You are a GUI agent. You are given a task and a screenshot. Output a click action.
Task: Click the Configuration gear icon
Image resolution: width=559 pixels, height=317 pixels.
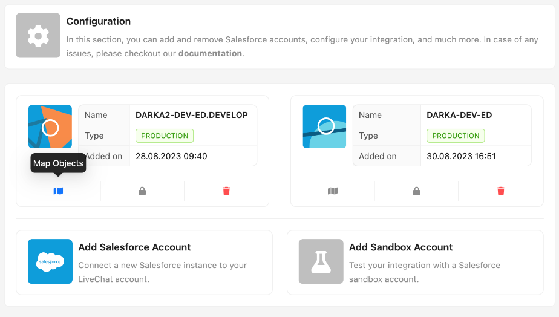pyautogui.click(x=38, y=36)
